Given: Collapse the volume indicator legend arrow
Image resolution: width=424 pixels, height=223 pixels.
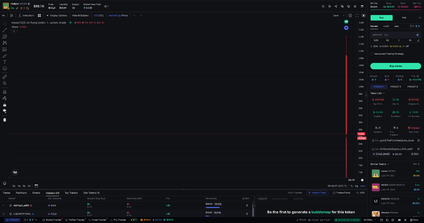Looking at the screenshot, I should click(x=14, y=31).
